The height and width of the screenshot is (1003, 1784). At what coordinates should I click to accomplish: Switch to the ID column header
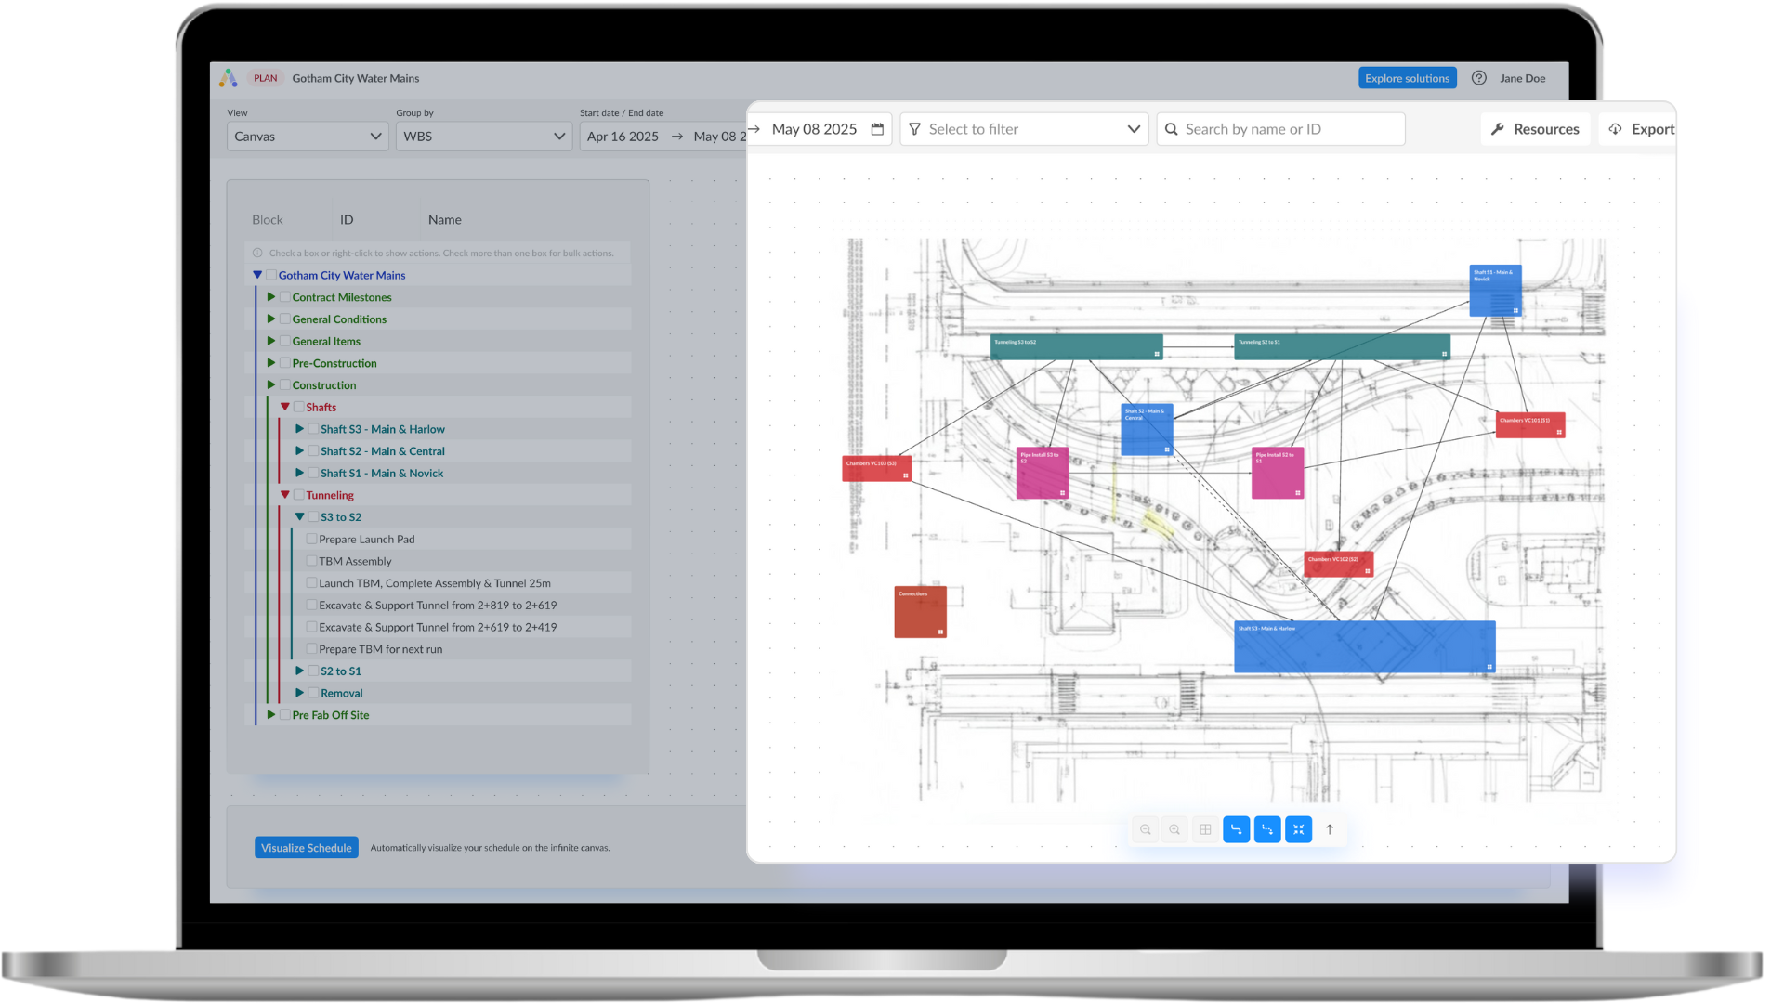(x=346, y=219)
